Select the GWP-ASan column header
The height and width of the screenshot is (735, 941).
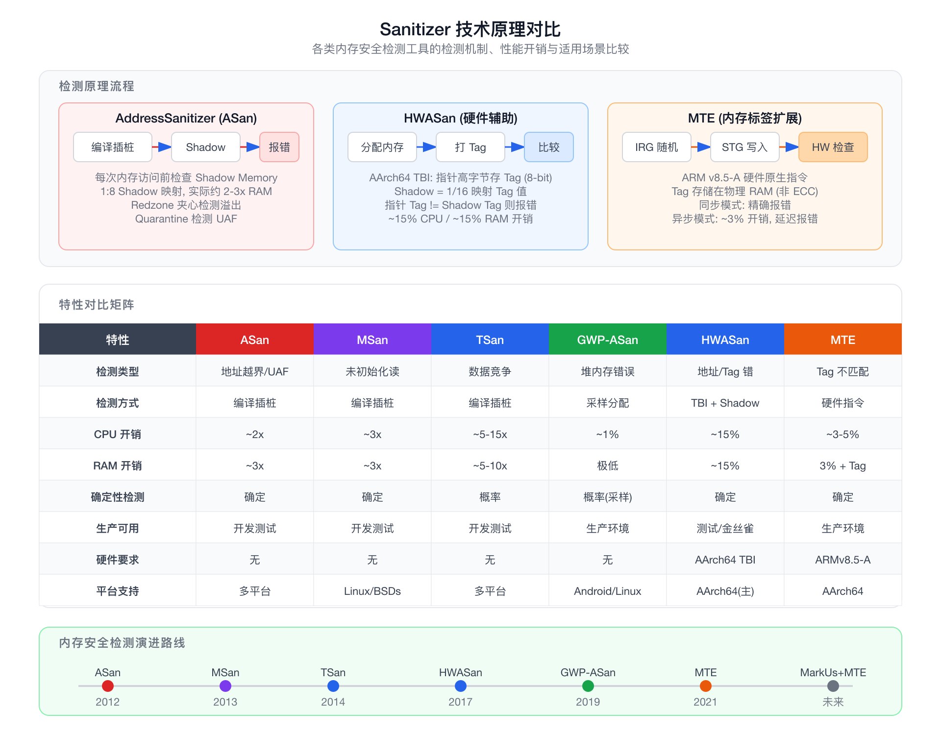[608, 339]
